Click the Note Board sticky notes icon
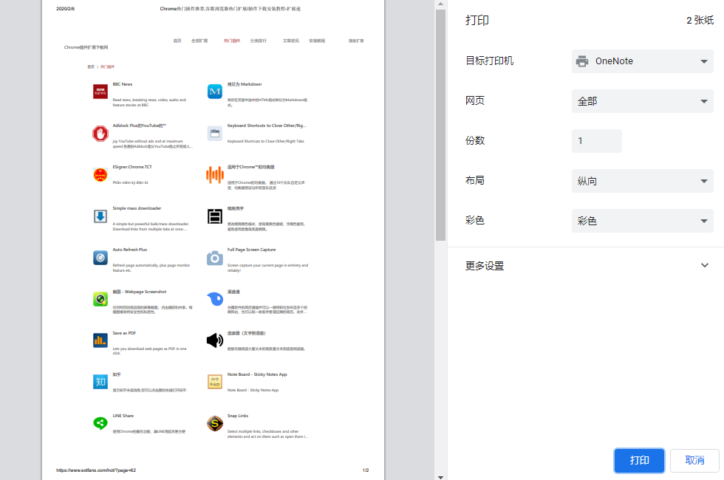The image size is (724, 480). [x=215, y=382]
